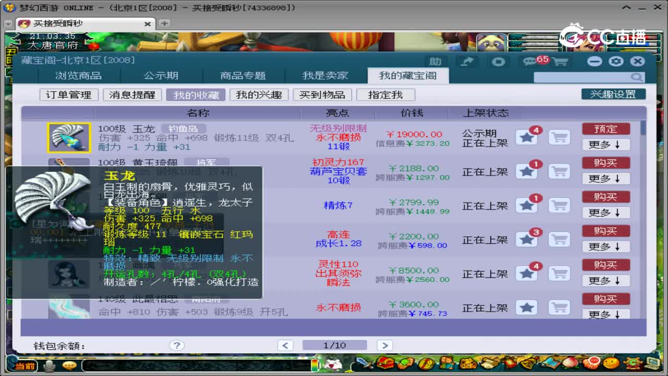Select 我的藏宝阁 tab
This screenshot has width=668, height=376.
tap(408, 76)
